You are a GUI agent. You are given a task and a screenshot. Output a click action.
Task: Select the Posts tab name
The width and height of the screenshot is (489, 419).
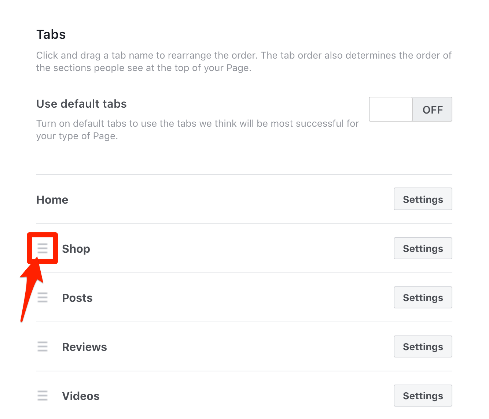click(x=77, y=298)
